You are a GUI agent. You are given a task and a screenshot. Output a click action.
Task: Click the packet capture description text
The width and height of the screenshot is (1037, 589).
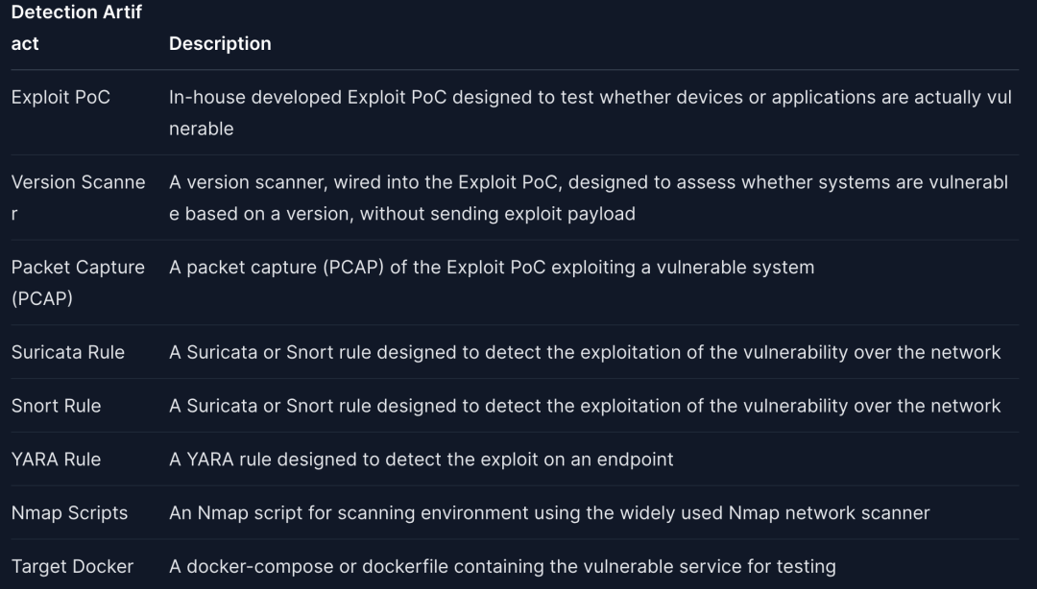point(491,268)
